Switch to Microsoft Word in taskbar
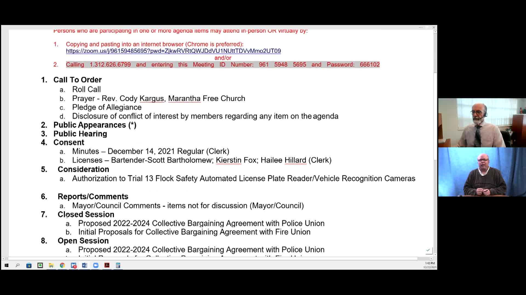 click(x=85, y=265)
